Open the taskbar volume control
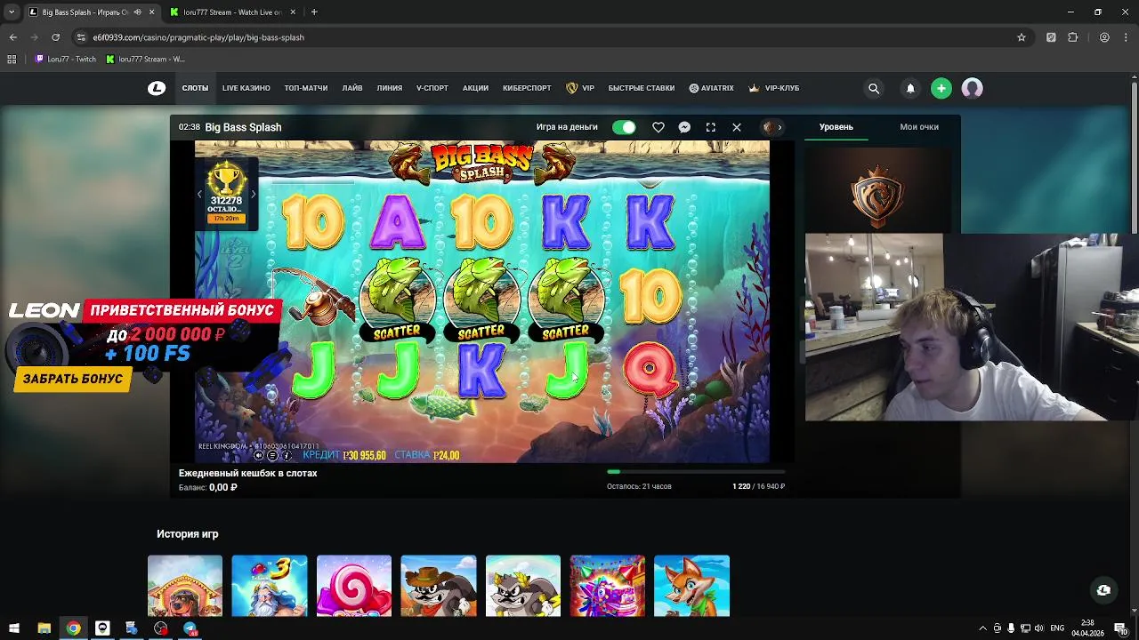1139x640 pixels. point(1038,628)
